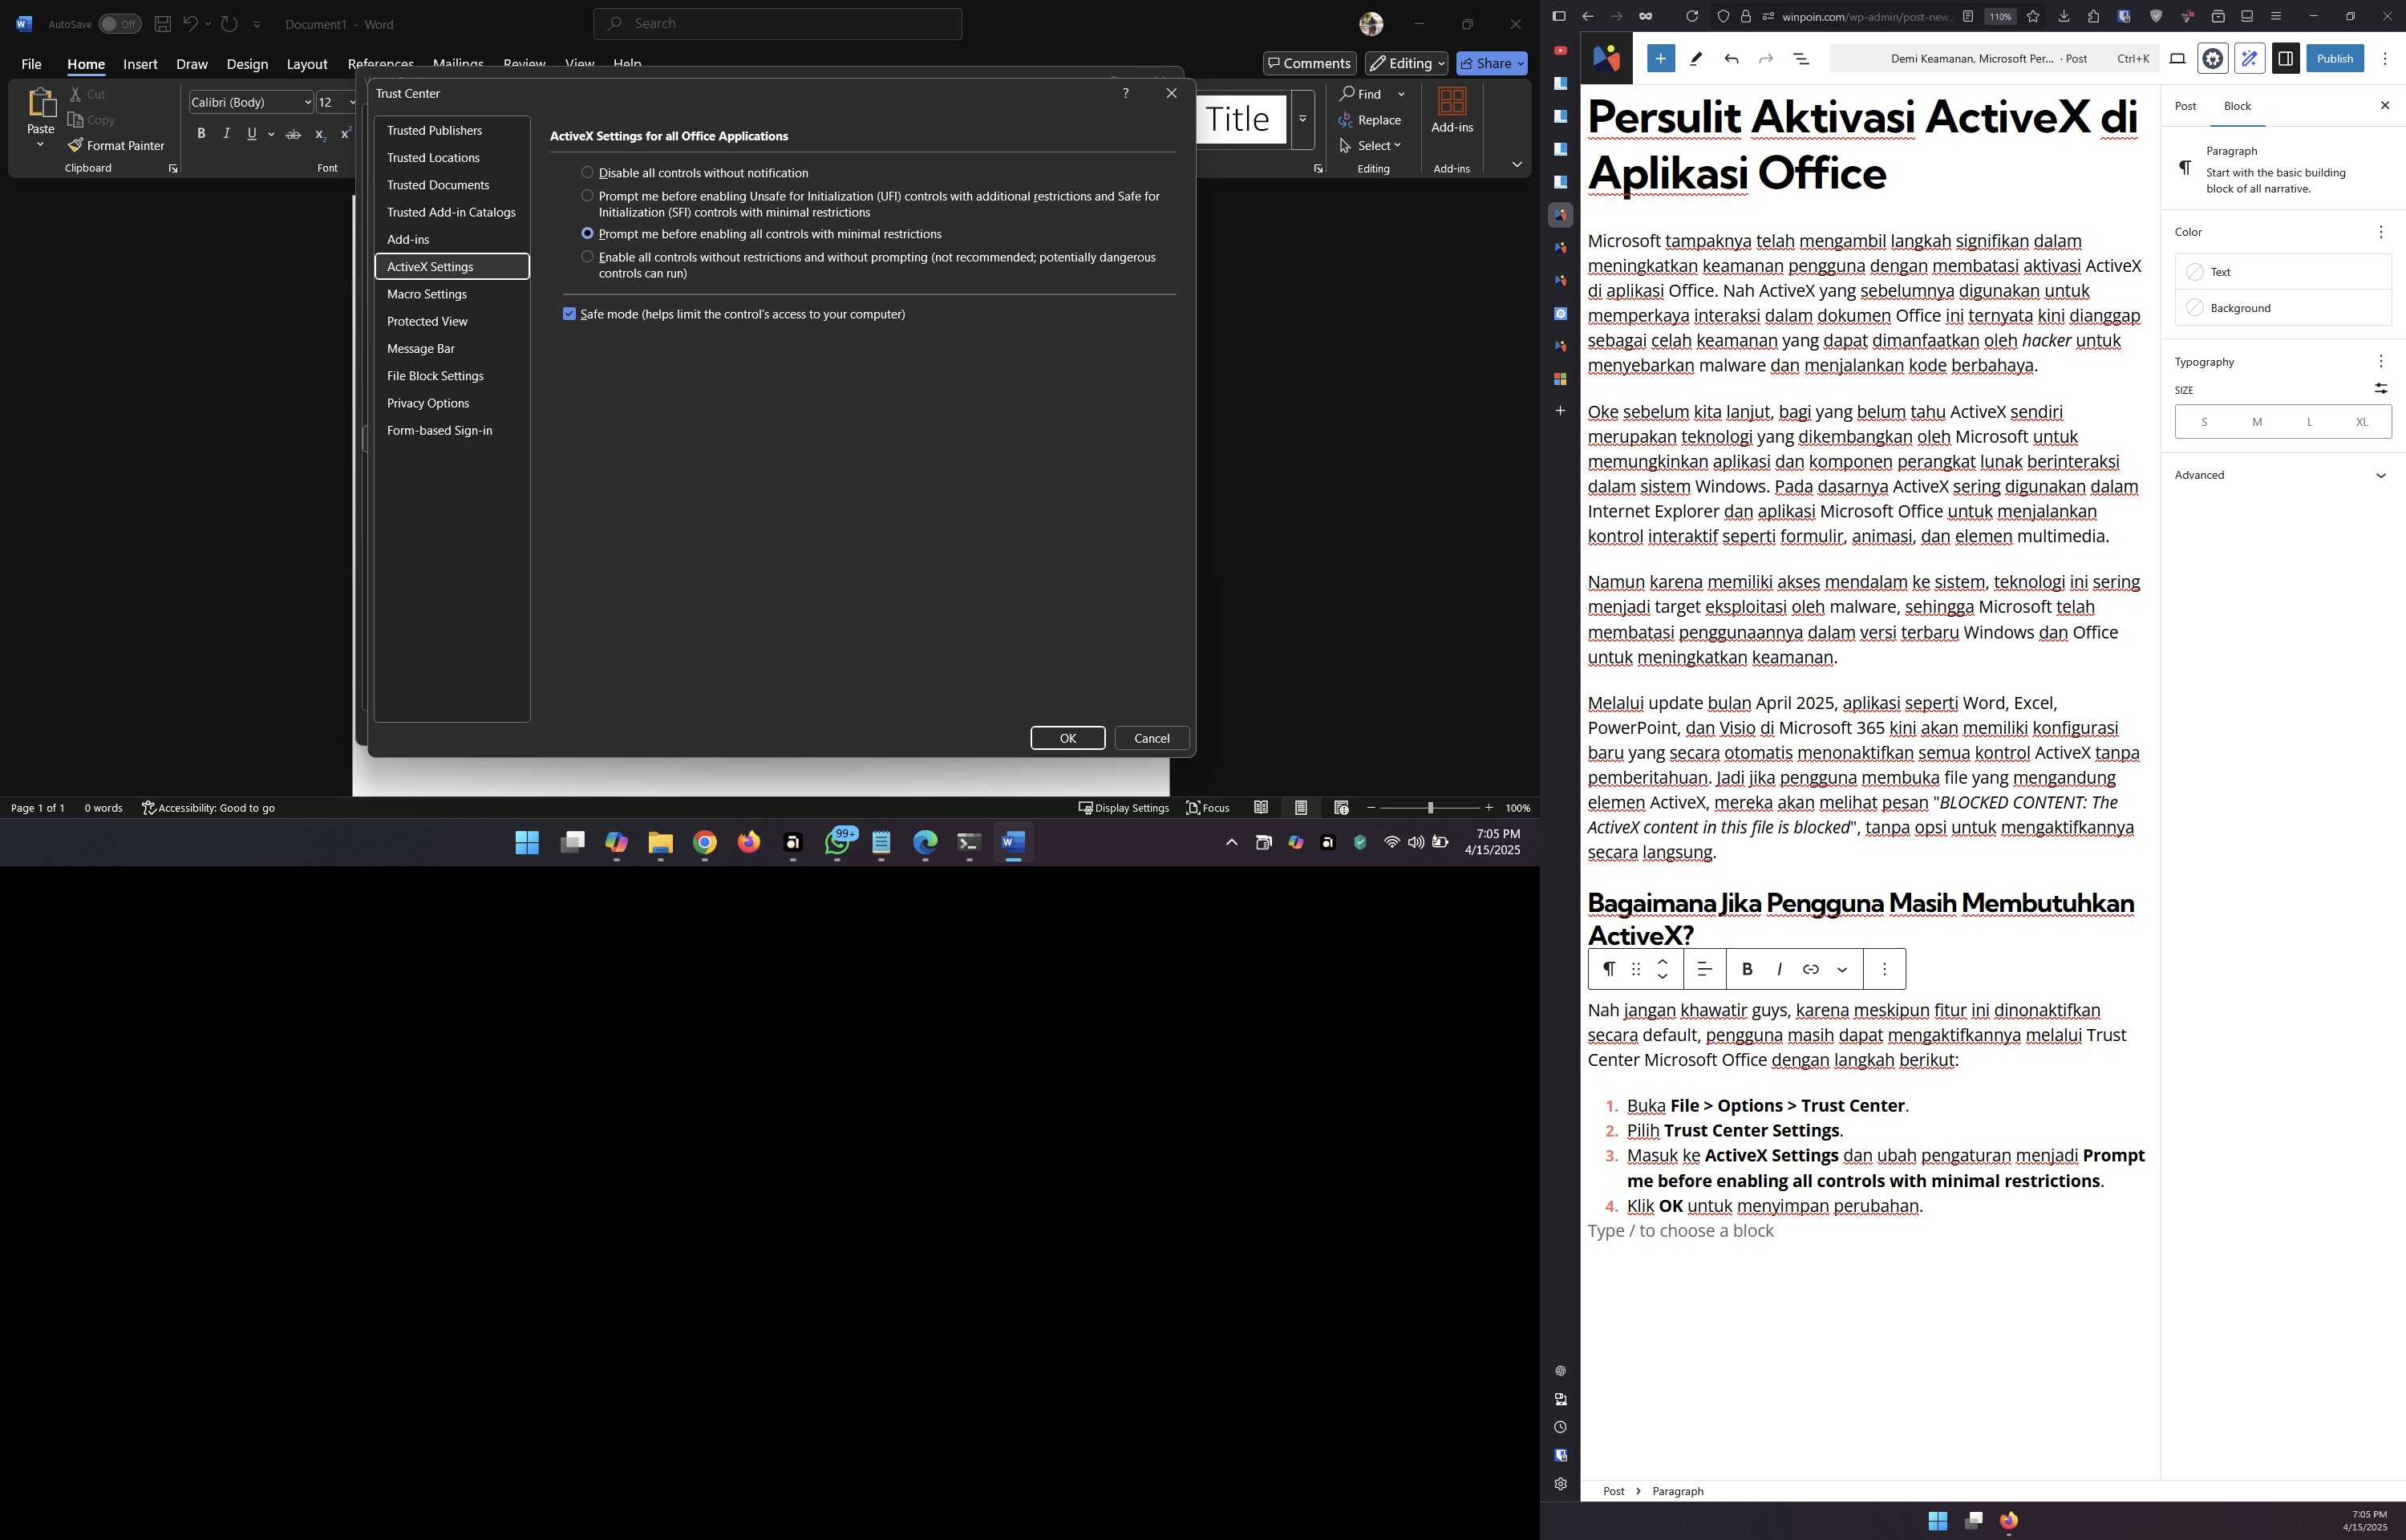Click WordPress block inserter plus button
The height and width of the screenshot is (1540, 2406).
point(1660,58)
